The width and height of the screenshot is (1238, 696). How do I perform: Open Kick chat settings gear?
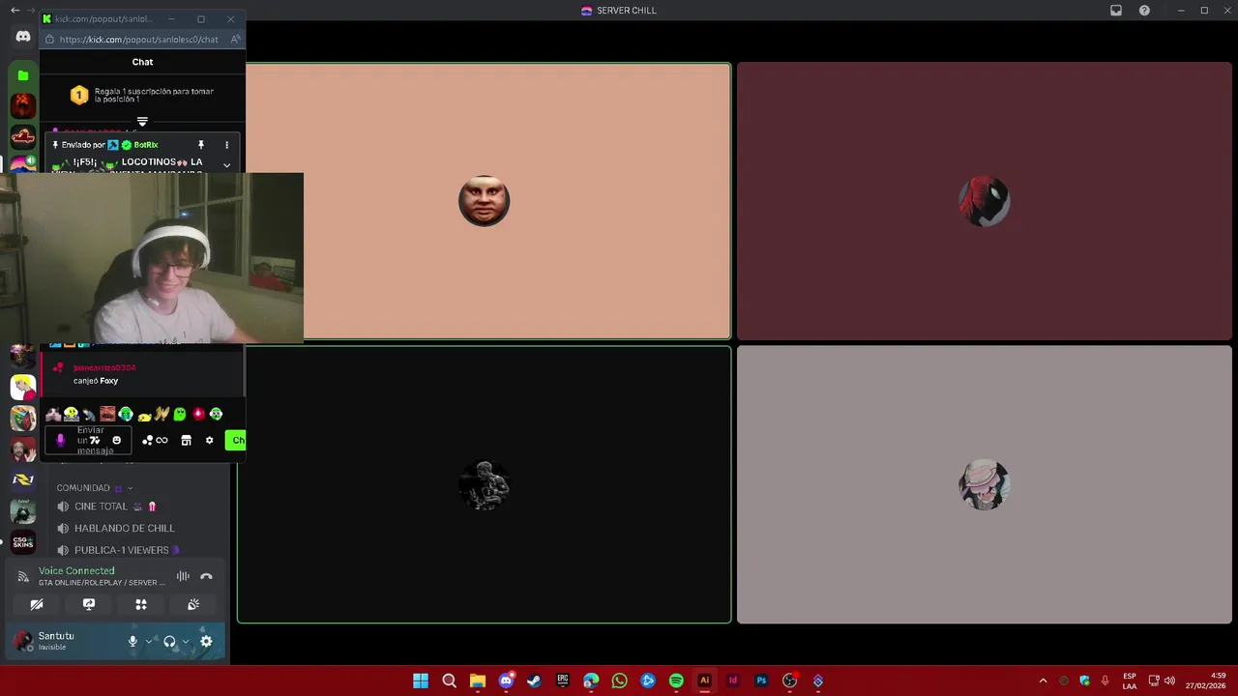pos(209,441)
